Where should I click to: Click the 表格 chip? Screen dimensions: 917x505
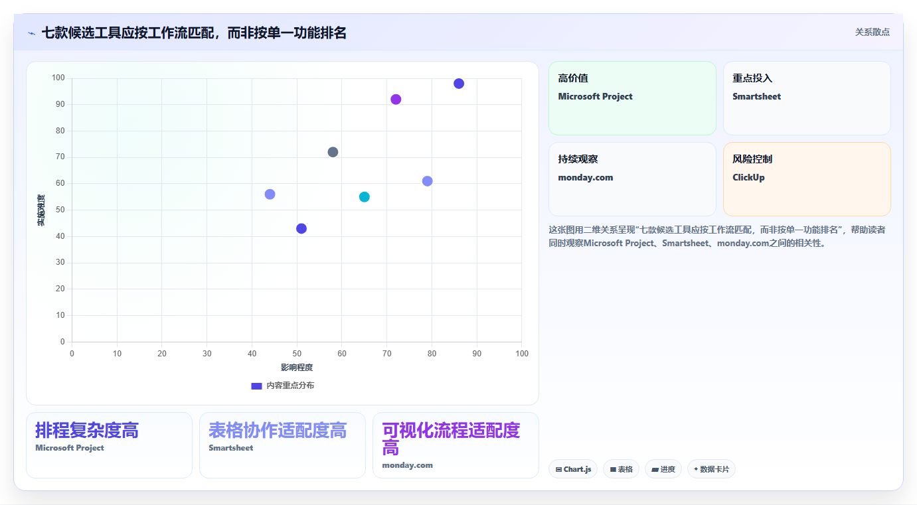622,469
